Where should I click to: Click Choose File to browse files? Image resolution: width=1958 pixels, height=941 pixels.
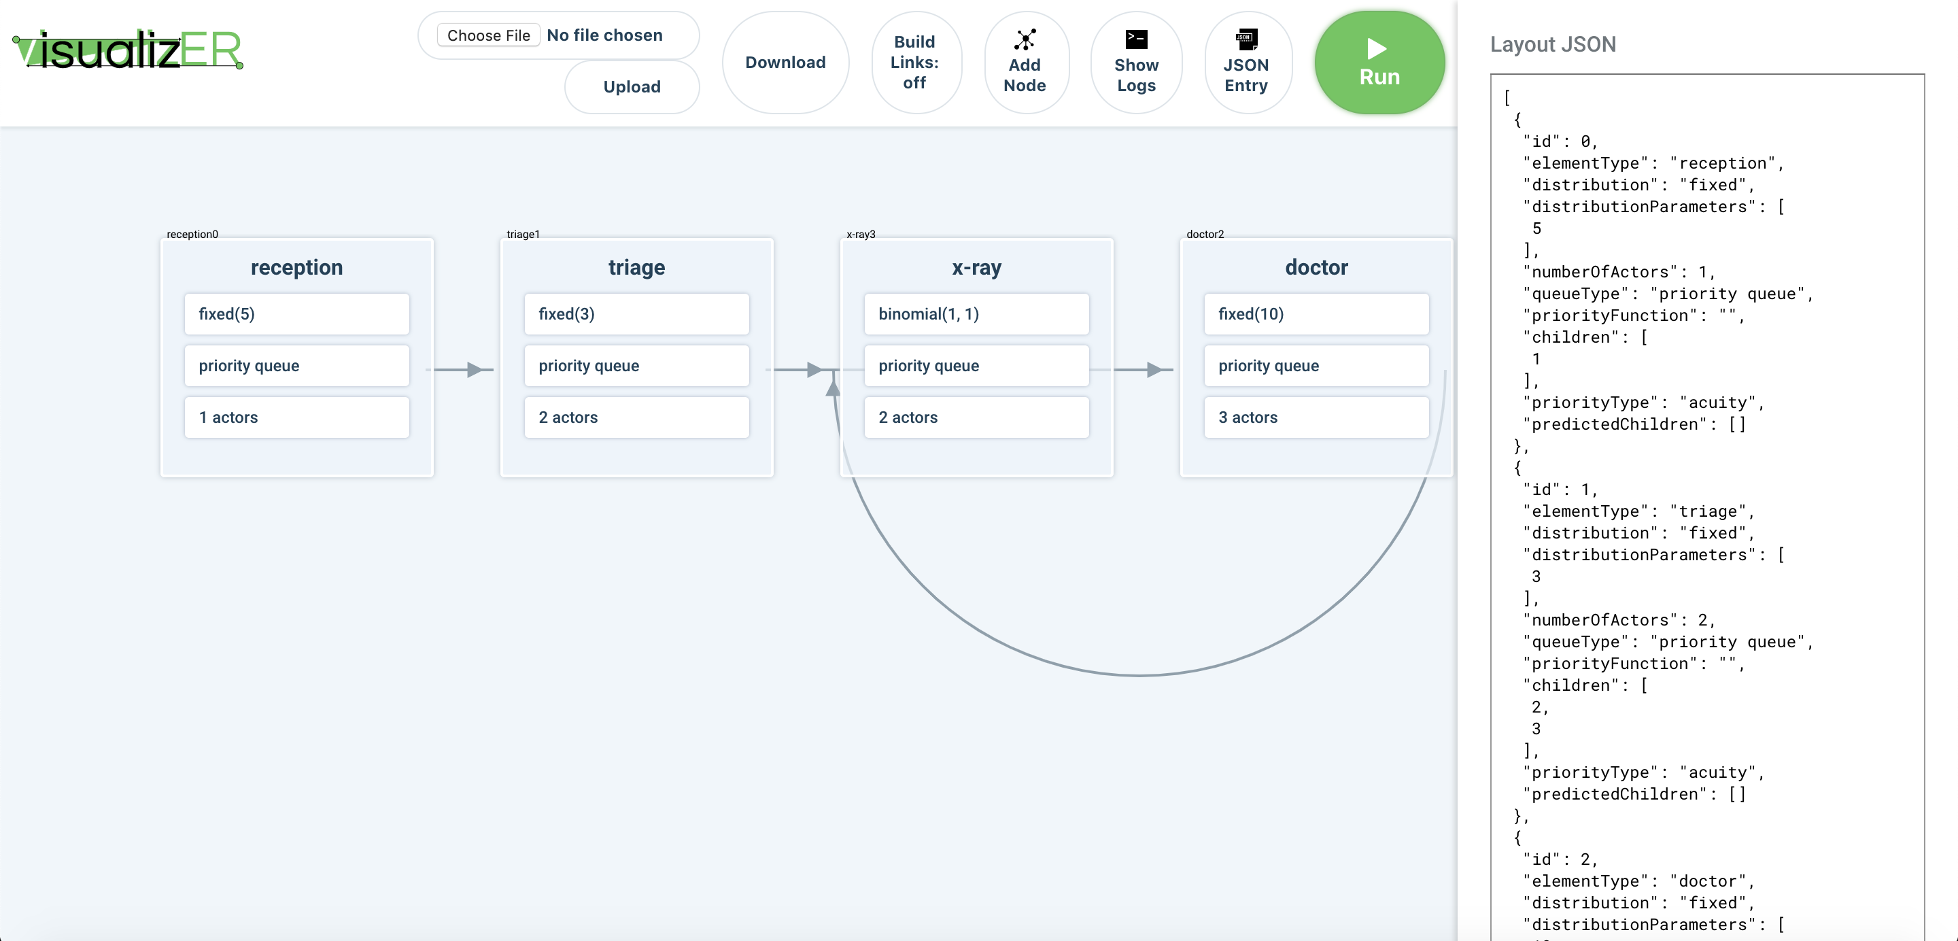(x=487, y=35)
